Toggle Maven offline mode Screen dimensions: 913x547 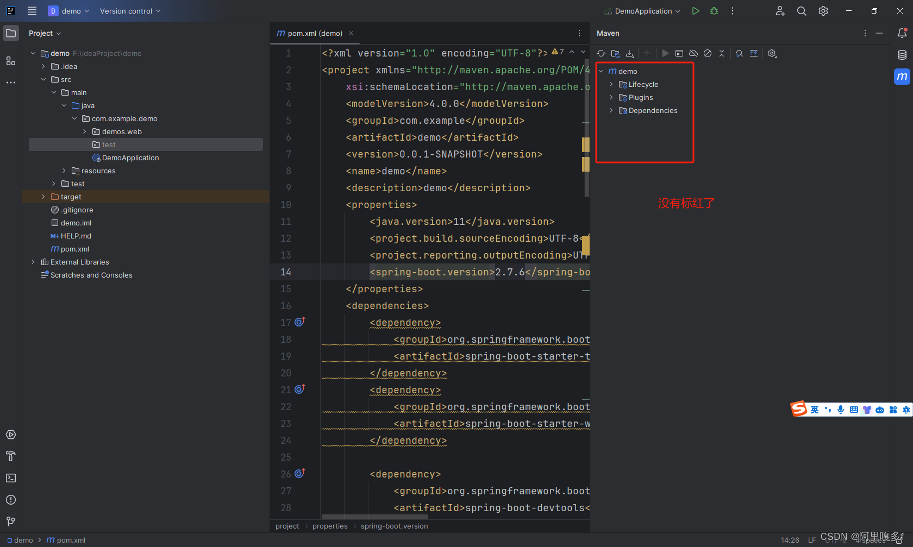(x=693, y=53)
